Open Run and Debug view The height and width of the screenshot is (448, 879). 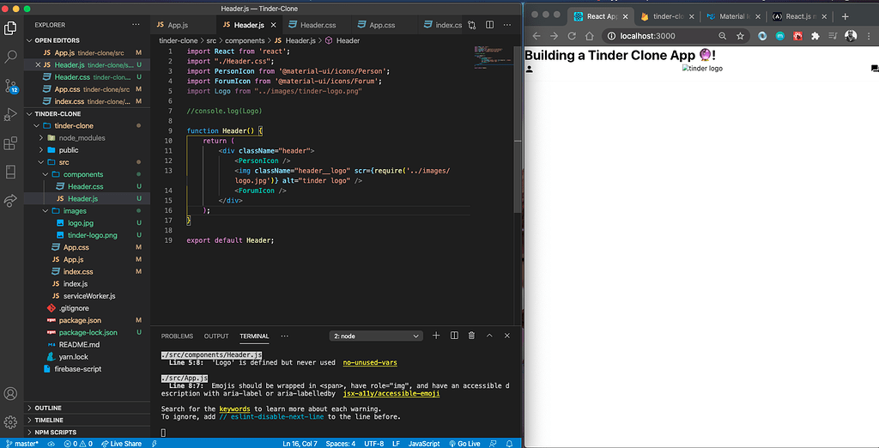(10, 114)
